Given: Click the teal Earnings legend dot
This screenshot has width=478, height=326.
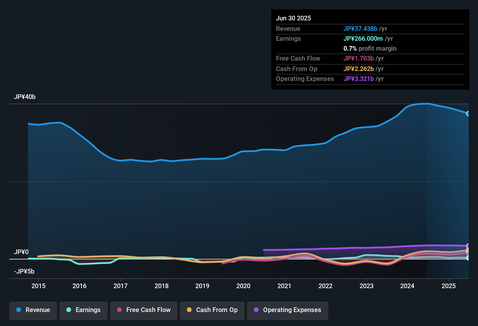Looking at the screenshot, I should 69,310.
